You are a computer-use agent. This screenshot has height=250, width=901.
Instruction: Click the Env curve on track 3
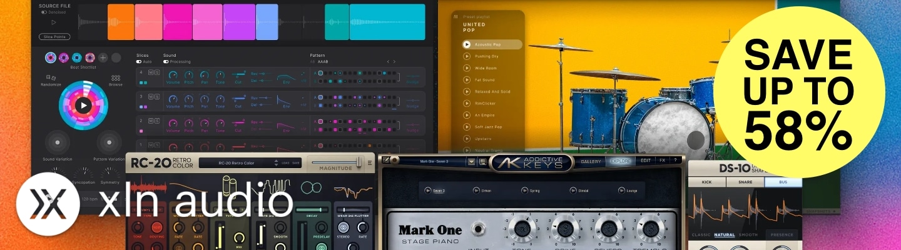pos(285,100)
